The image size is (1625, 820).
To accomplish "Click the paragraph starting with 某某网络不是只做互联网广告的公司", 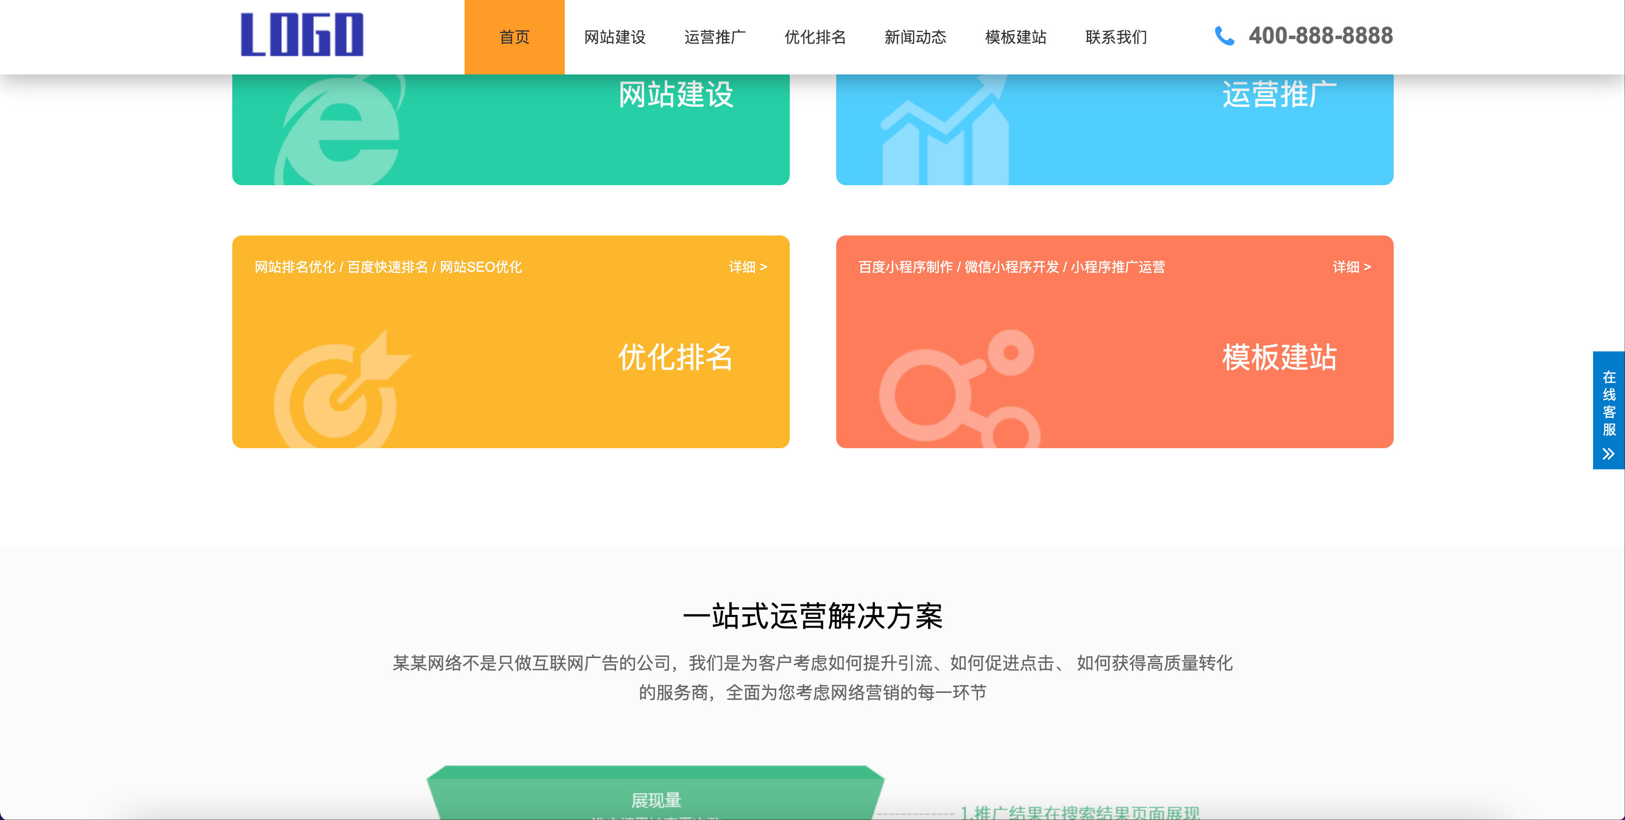I will point(812,677).
